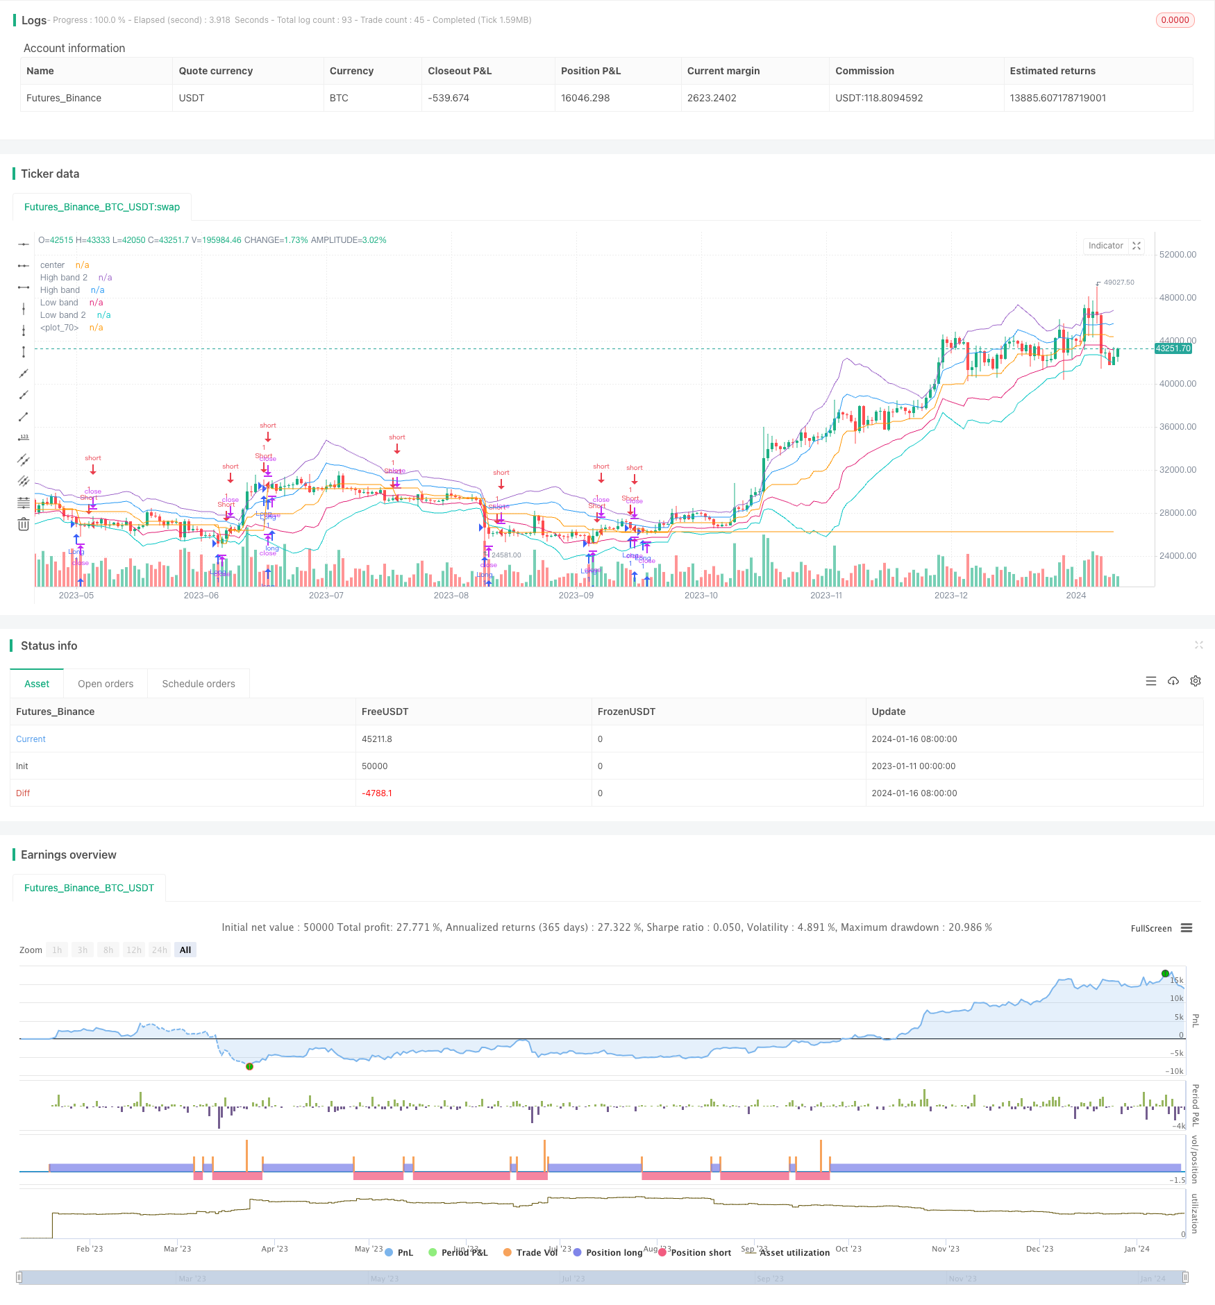
Task: Click the 'Low band 2' indicator legend
Action: (x=63, y=315)
